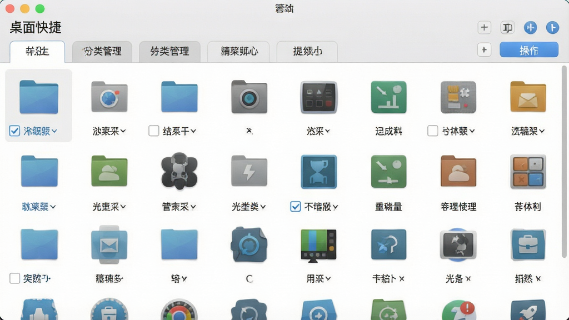
Task: Click the plus button left of IP icon
Action: (484, 28)
